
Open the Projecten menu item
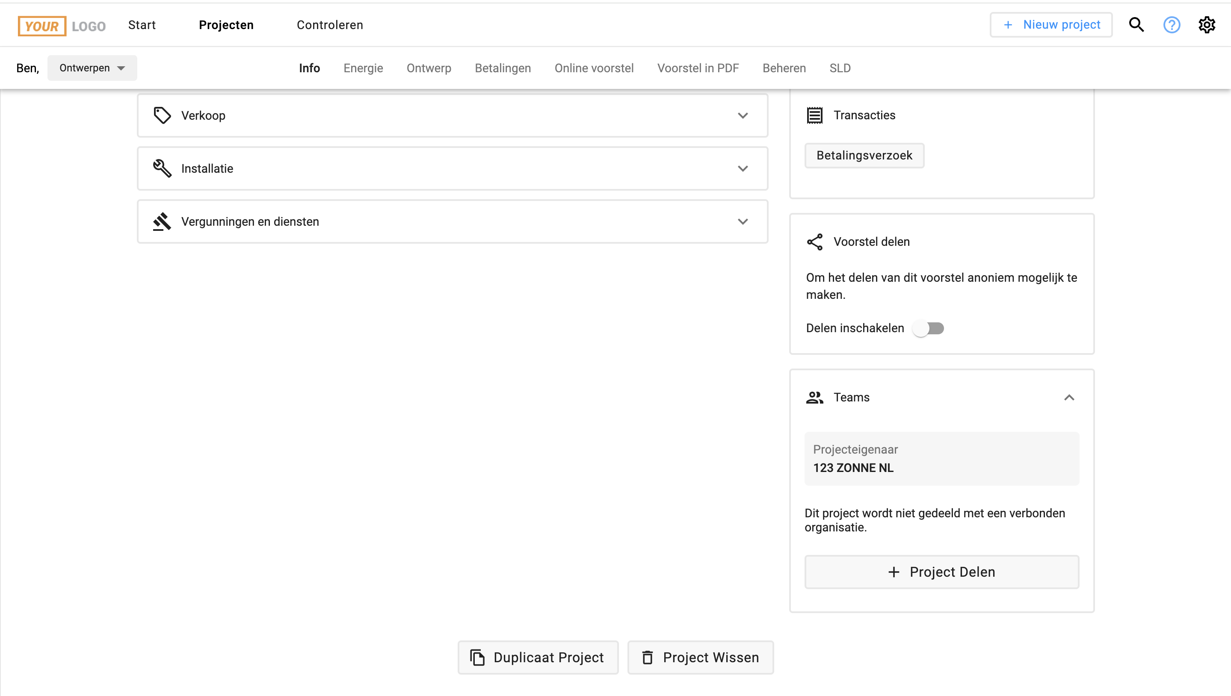tap(226, 25)
